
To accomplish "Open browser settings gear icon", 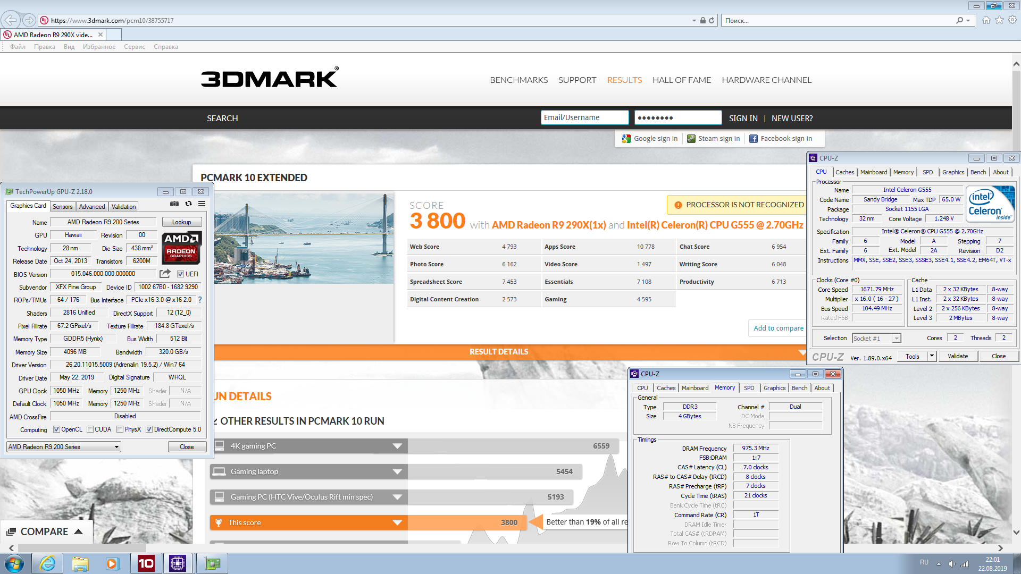I will [x=1012, y=20].
